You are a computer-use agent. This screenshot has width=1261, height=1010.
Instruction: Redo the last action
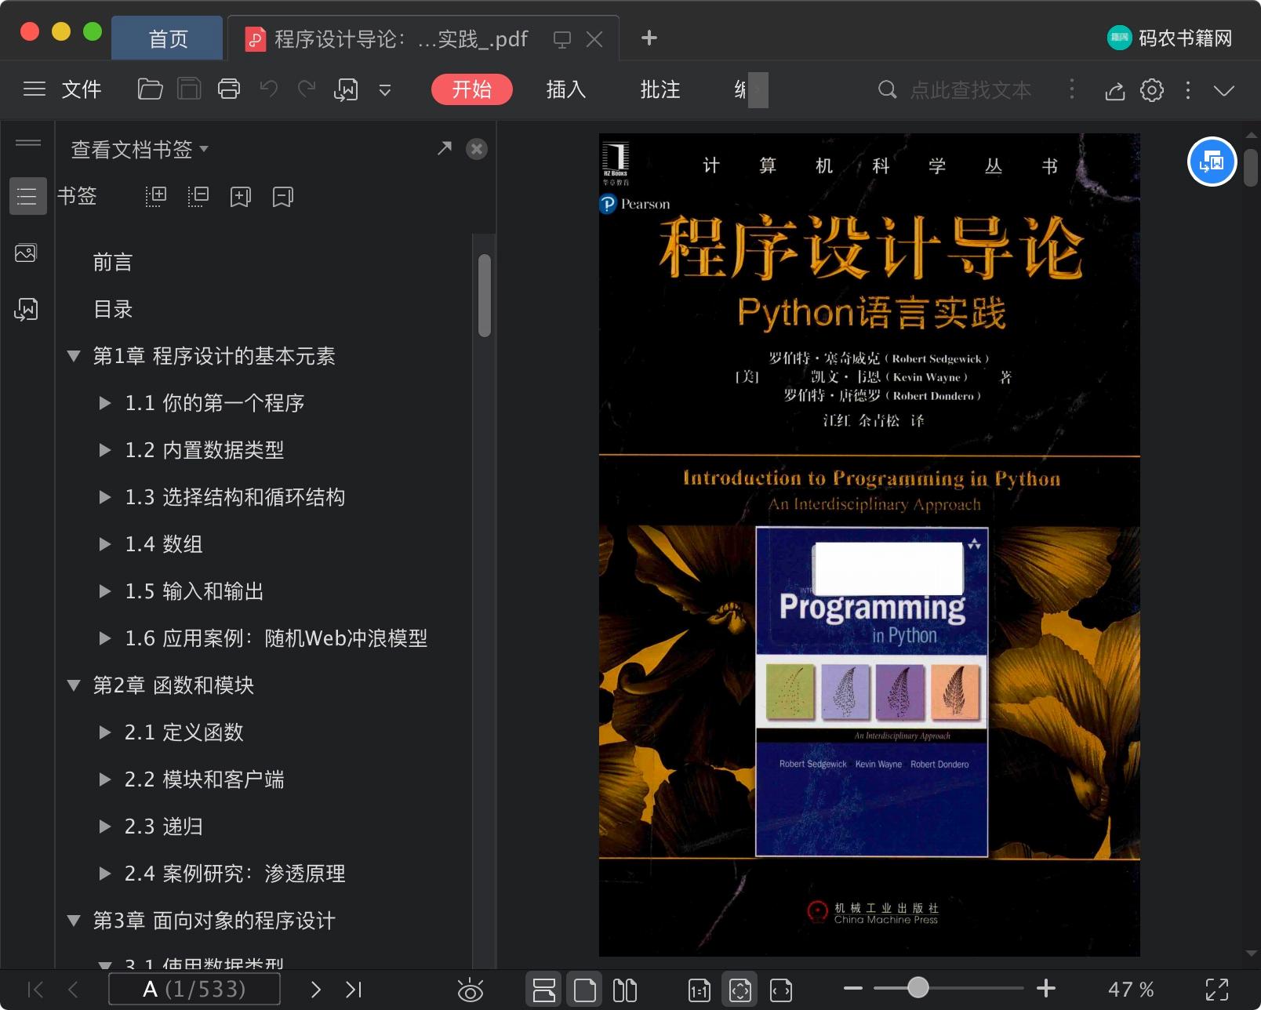(307, 89)
